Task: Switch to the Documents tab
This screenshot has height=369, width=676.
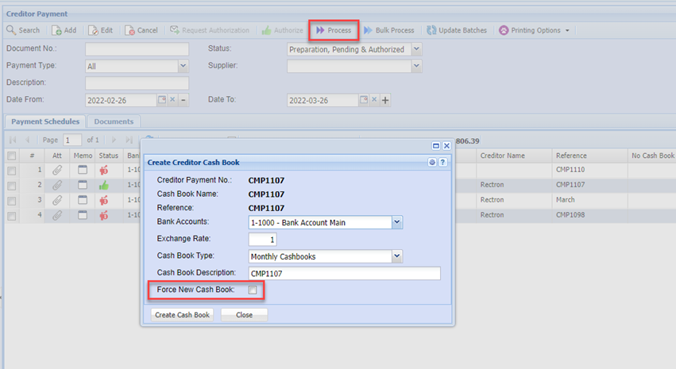Action: pyautogui.click(x=114, y=121)
